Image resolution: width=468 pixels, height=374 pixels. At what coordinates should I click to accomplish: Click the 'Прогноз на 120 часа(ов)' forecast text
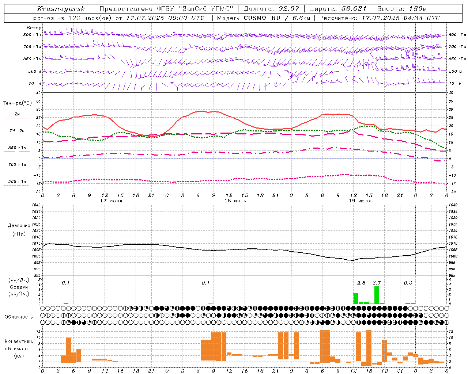point(71,18)
